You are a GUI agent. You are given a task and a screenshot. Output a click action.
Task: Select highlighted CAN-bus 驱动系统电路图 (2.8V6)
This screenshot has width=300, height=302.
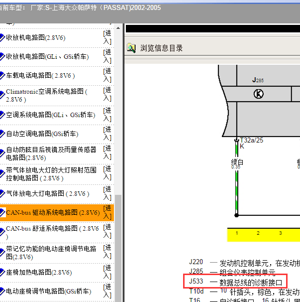point(53,212)
